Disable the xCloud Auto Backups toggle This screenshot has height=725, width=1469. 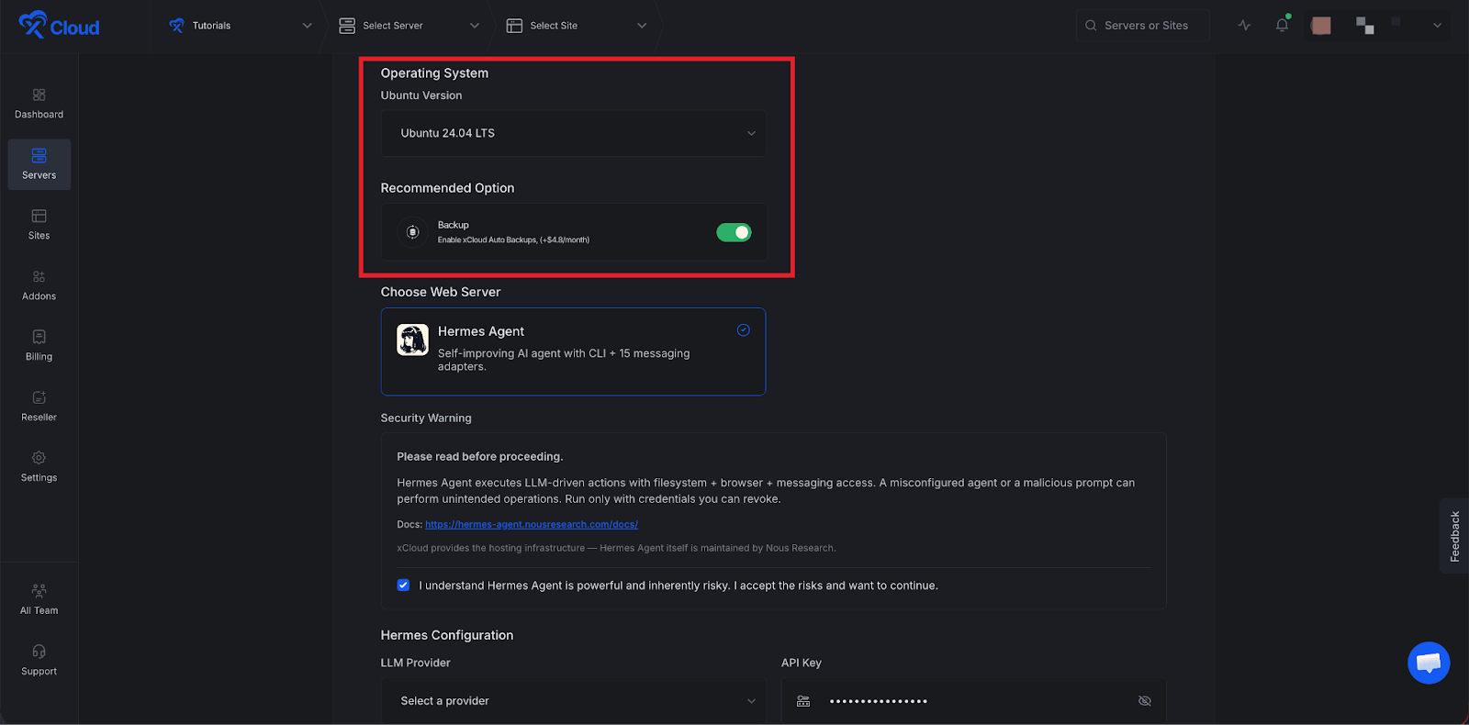pyautogui.click(x=734, y=232)
